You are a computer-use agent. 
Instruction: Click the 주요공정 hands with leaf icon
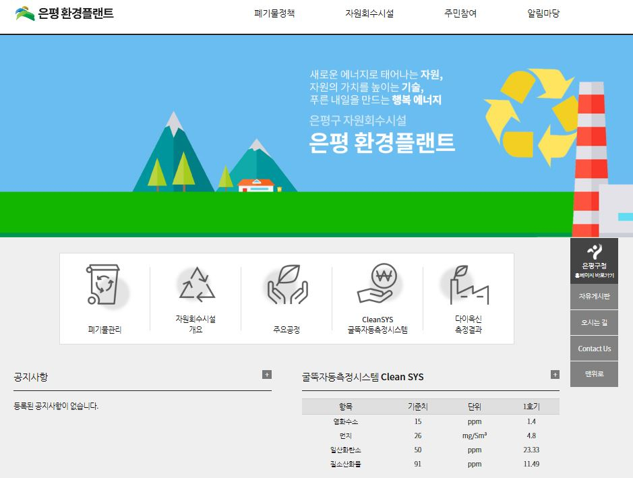pos(287,285)
